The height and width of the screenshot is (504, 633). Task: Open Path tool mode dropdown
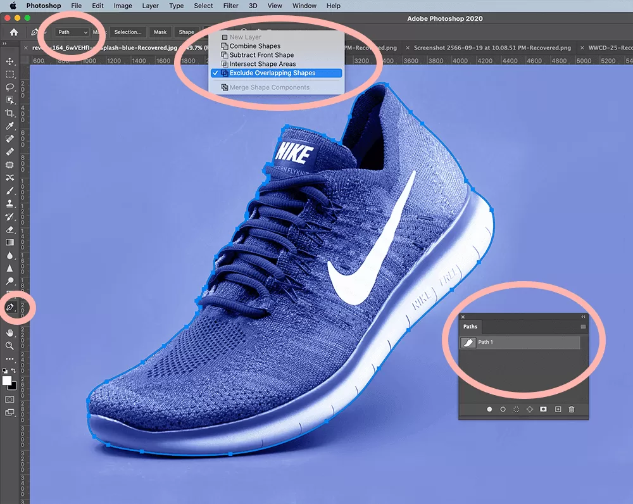[x=72, y=32]
